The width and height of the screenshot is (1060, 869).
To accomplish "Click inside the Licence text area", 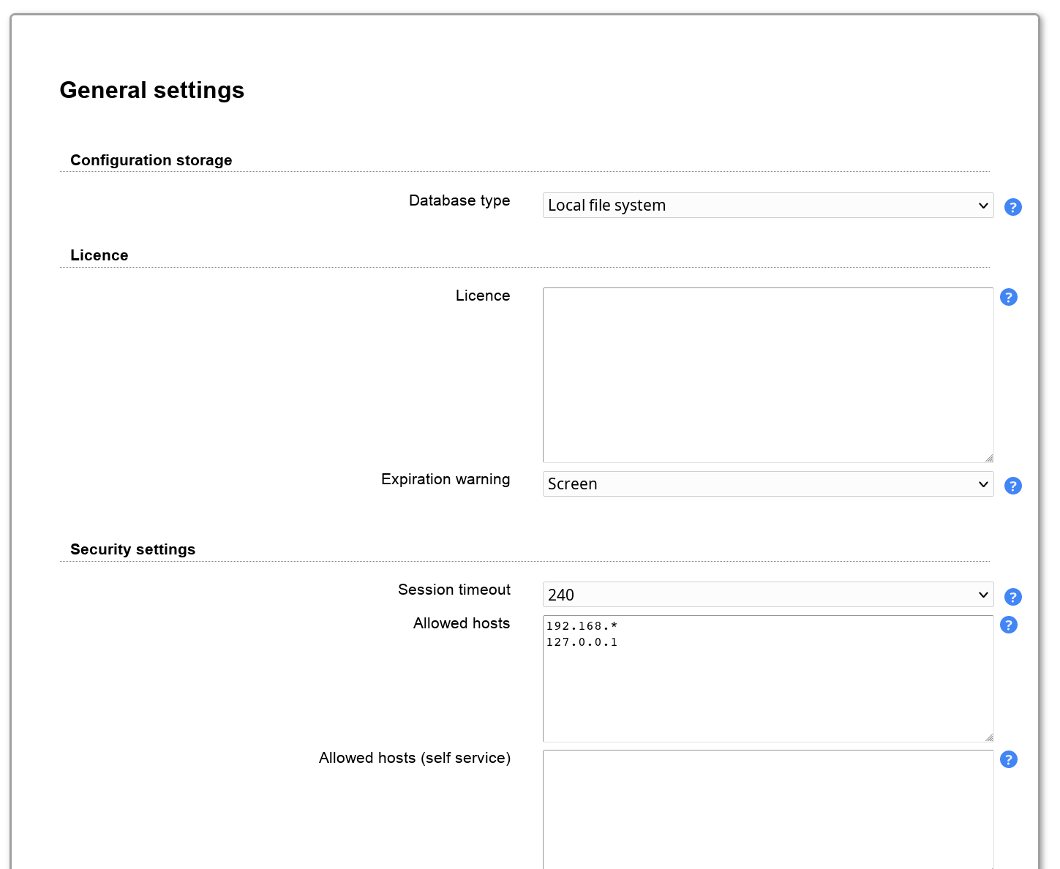I will click(767, 375).
